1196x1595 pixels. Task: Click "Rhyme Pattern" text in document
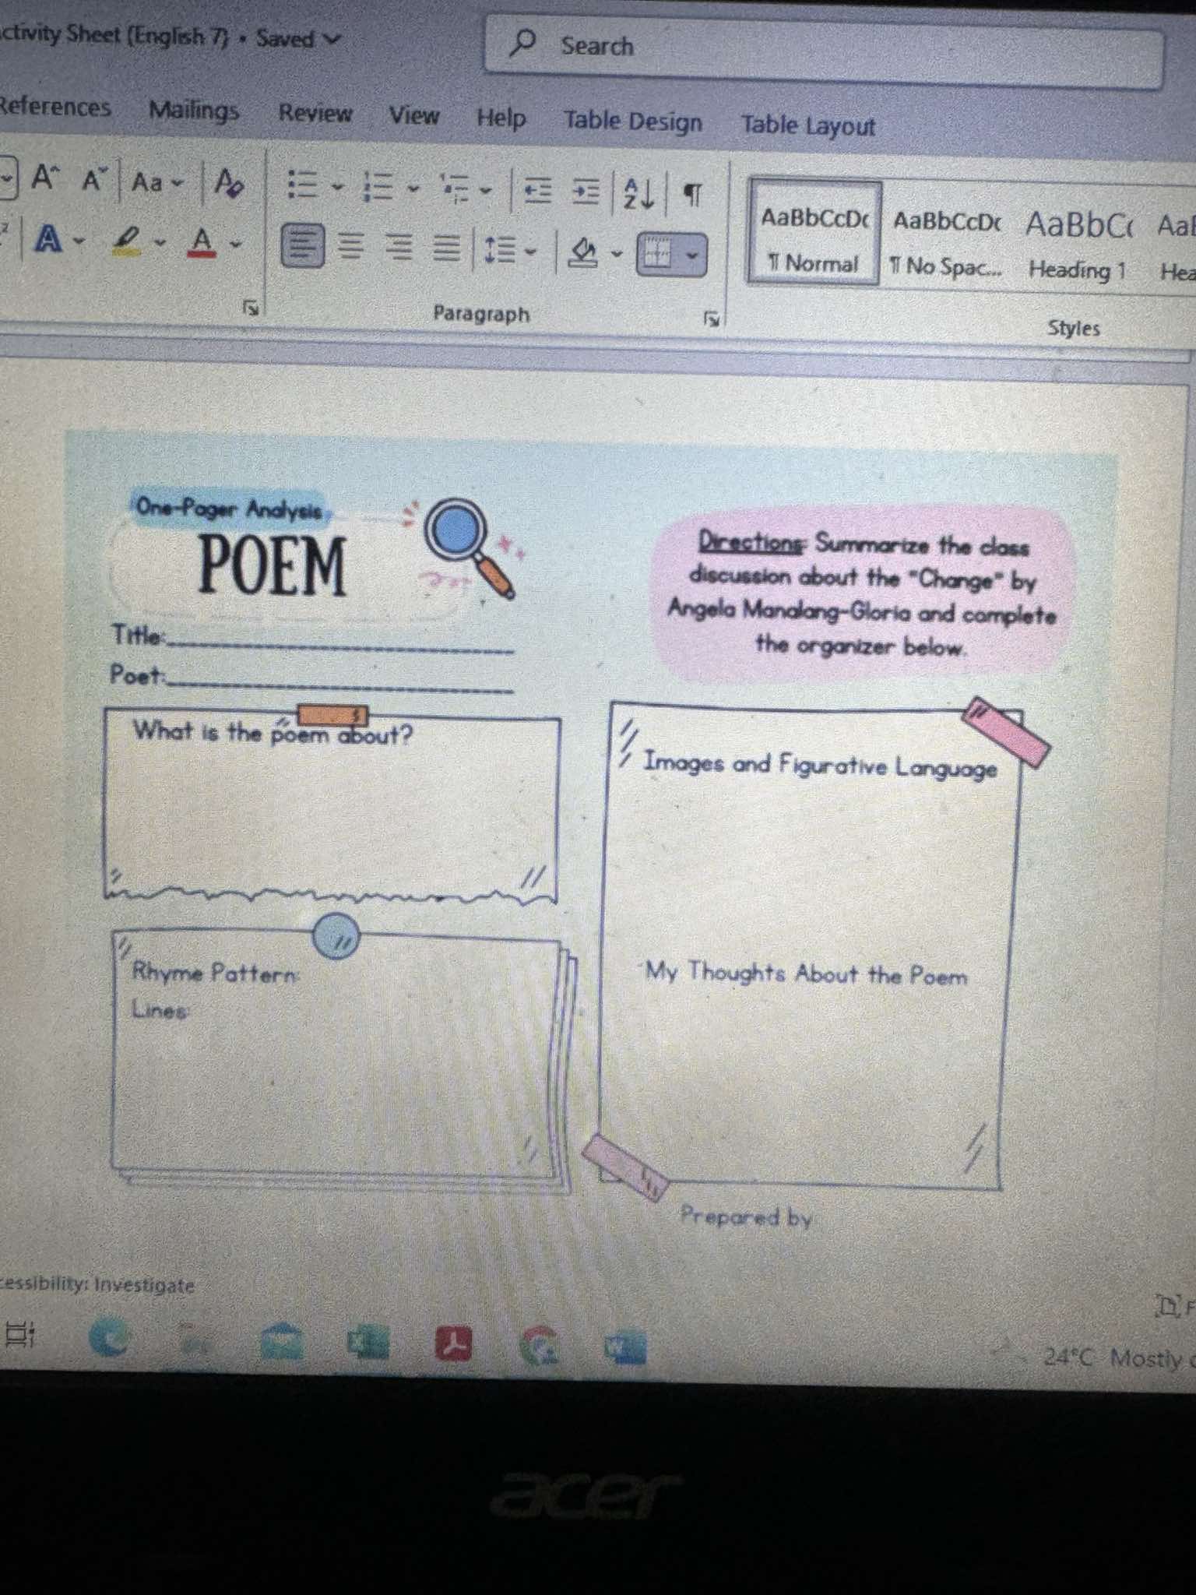215,972
